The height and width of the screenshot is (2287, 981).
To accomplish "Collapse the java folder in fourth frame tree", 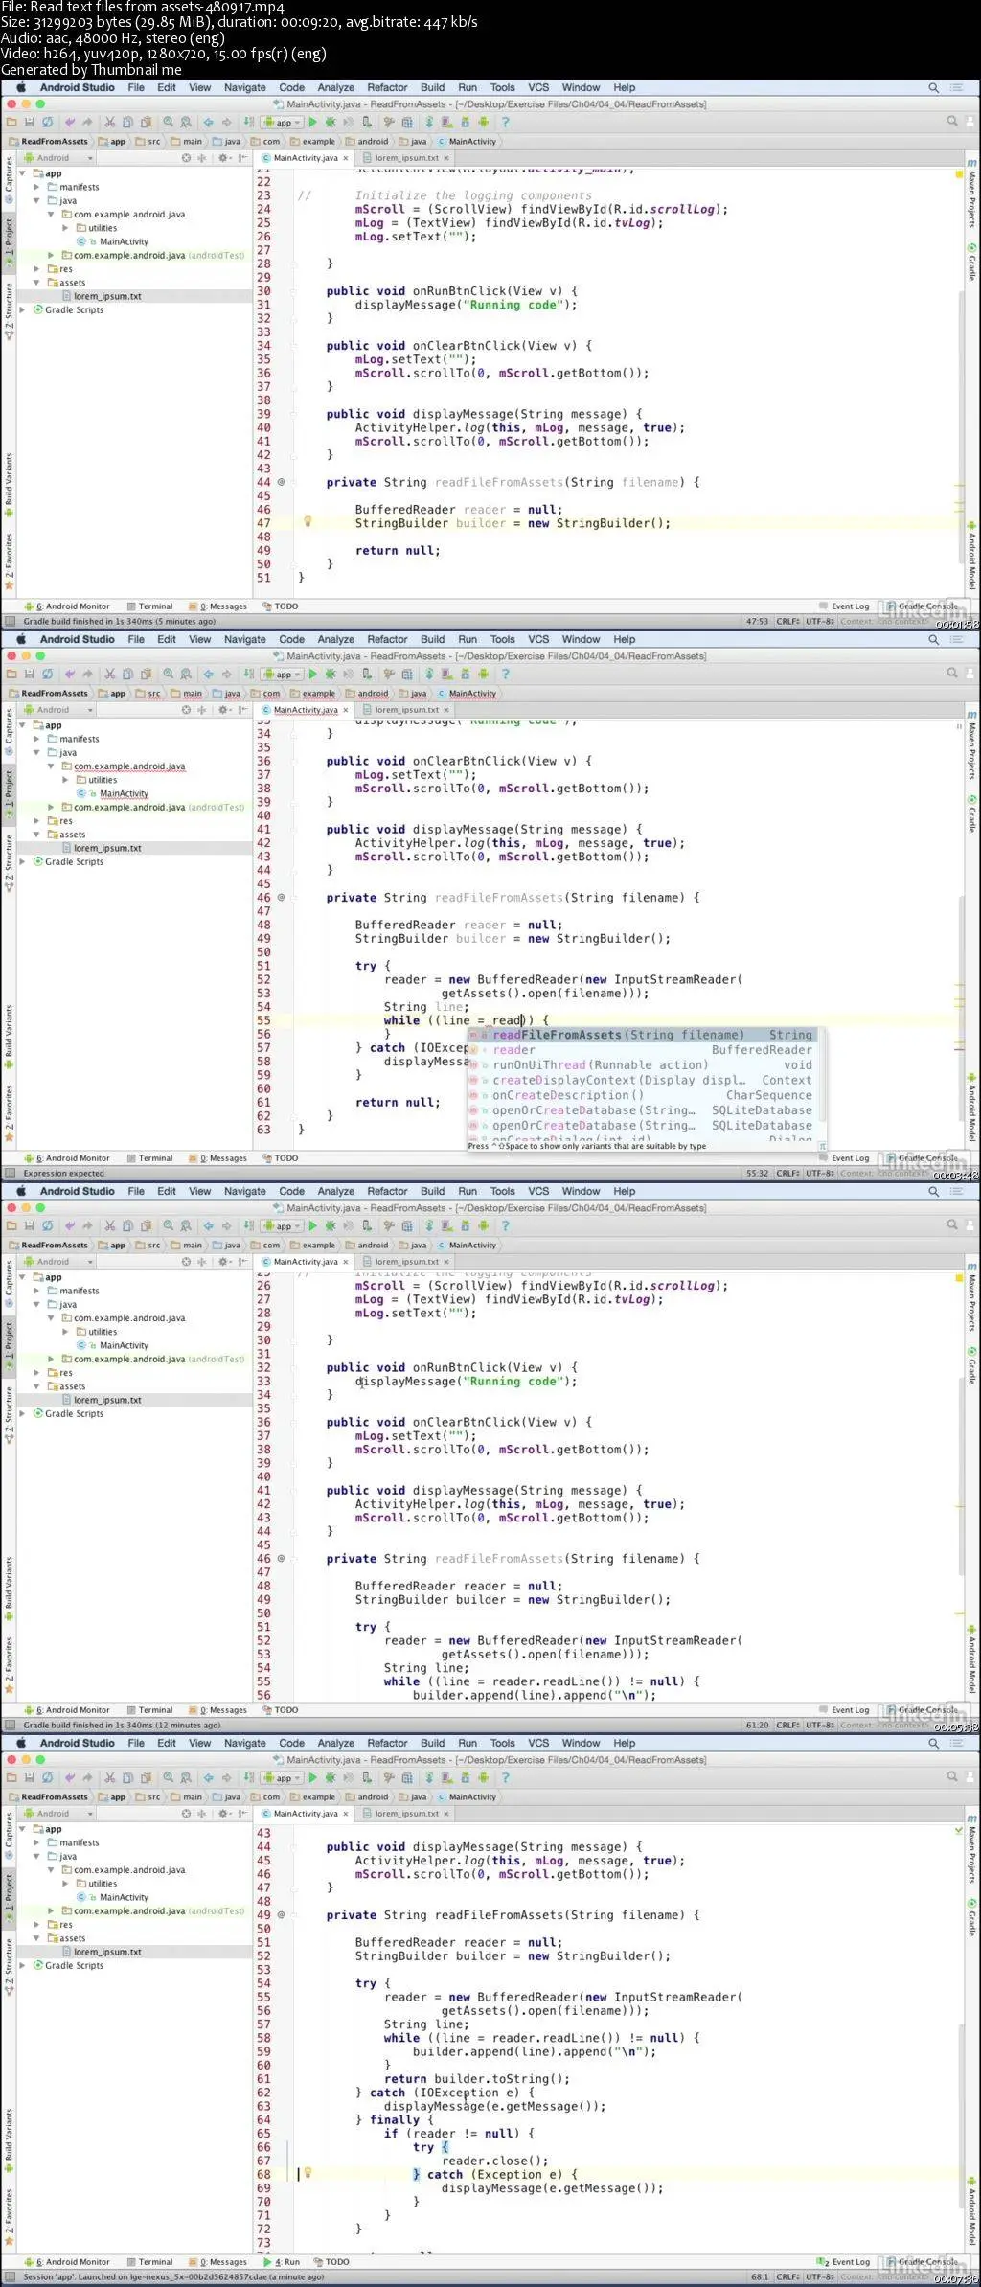I will pyautogui.click(x=36, y=1856).
